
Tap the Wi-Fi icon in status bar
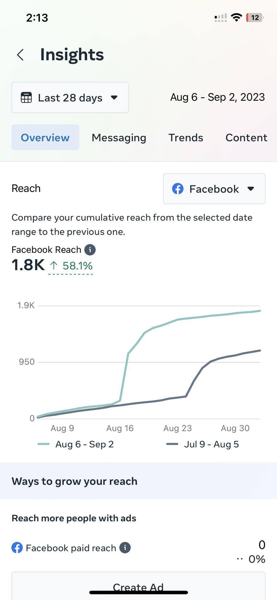[236, 18]
